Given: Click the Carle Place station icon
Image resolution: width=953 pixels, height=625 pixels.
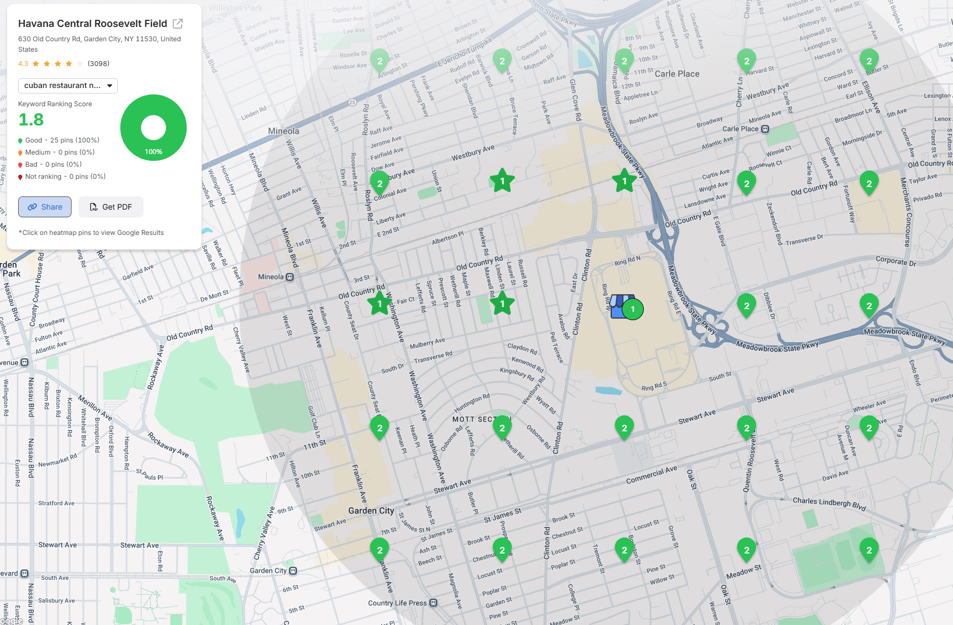Looking at the screenshot, I should tap(765, 129).
